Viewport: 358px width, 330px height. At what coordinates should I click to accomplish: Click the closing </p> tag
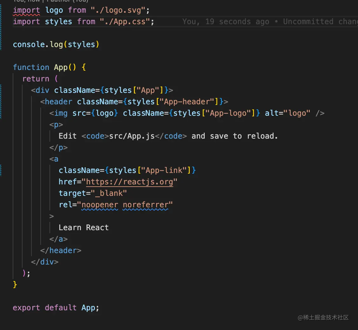coord(58,148)
